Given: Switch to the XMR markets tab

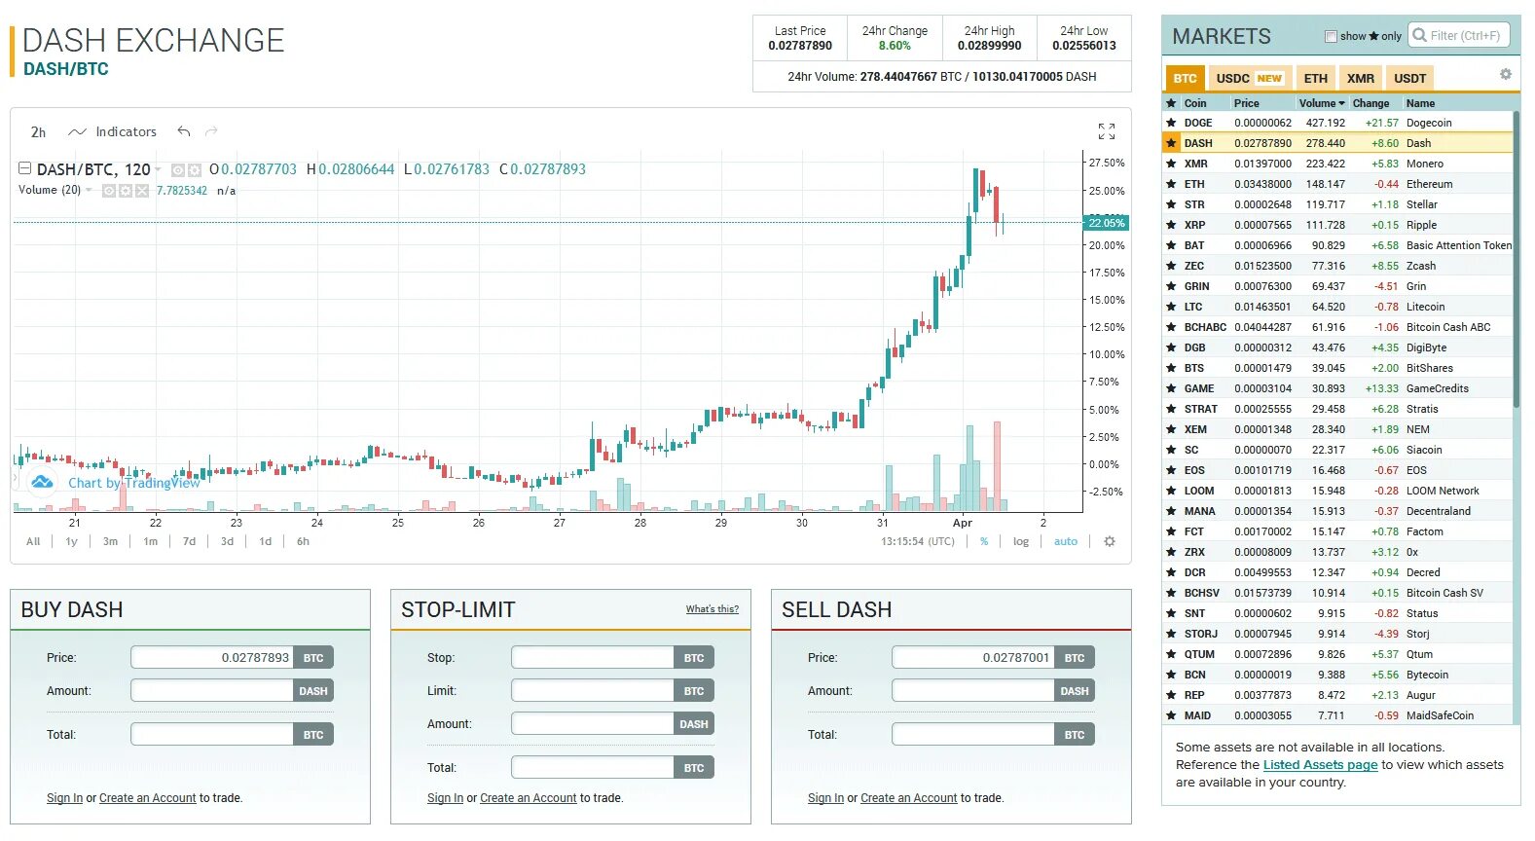Looking at the screenshot, I should (1361, 78).
